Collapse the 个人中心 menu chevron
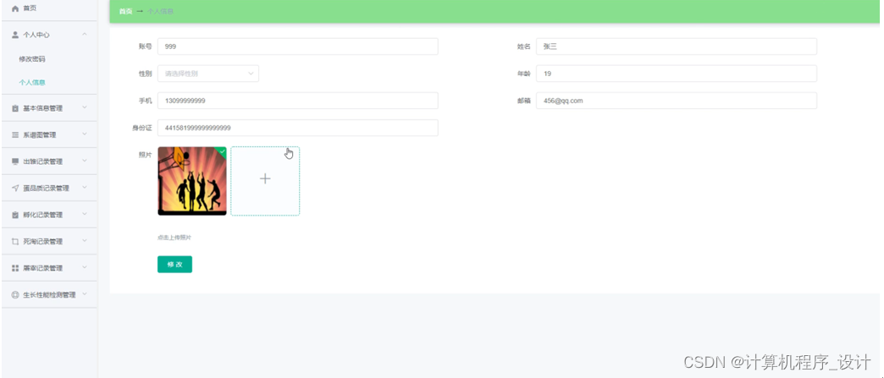This screenshot has height=378, width=884. 85,35
